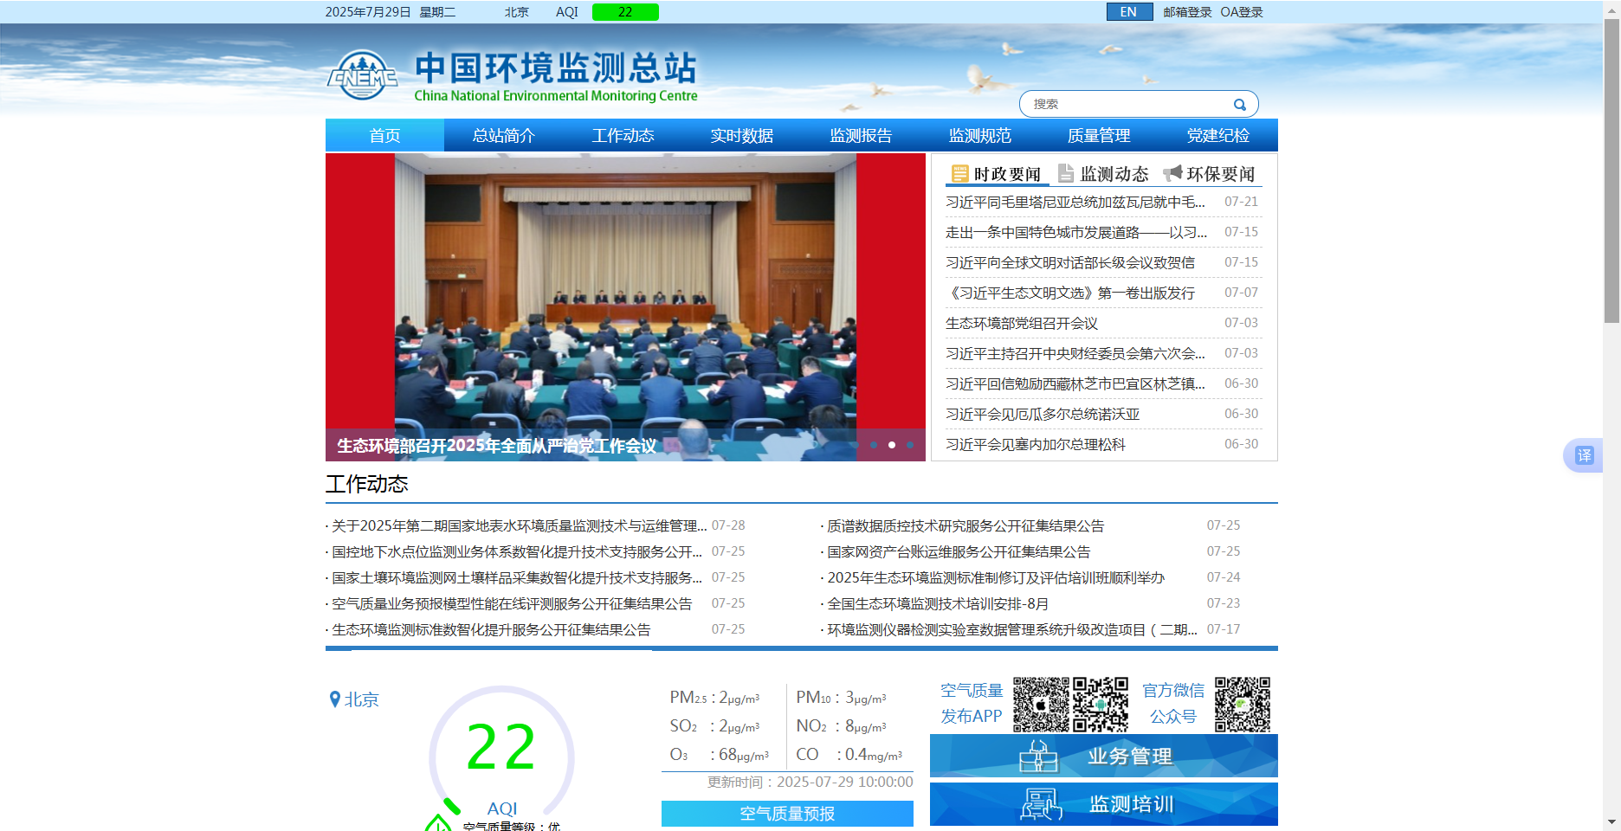1621x831 pixels.
Task: Open the 总站简介 navigation menu
Action: [503, 136]
